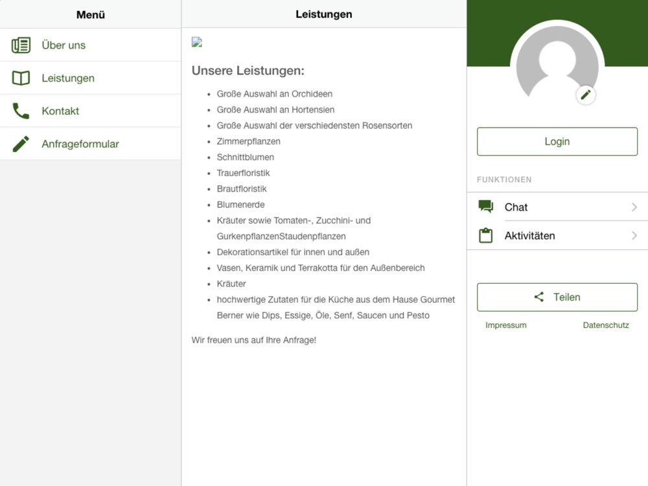This screenshot has width=648, height=486.
Task: Click the Aktivitäten clipboard icon
Action: (485, 235)
